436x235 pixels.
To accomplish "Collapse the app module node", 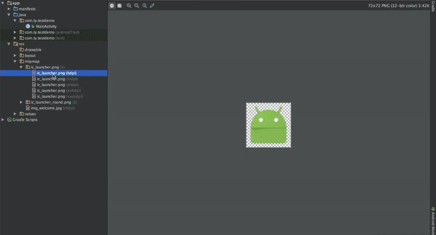I will coord(3,3).
